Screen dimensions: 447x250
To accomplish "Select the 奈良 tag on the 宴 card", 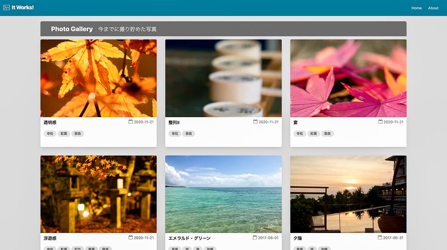I will click(328, 134).
